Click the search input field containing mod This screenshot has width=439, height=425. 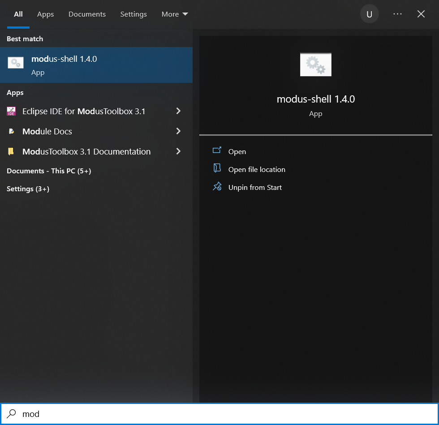click(224, 414)
